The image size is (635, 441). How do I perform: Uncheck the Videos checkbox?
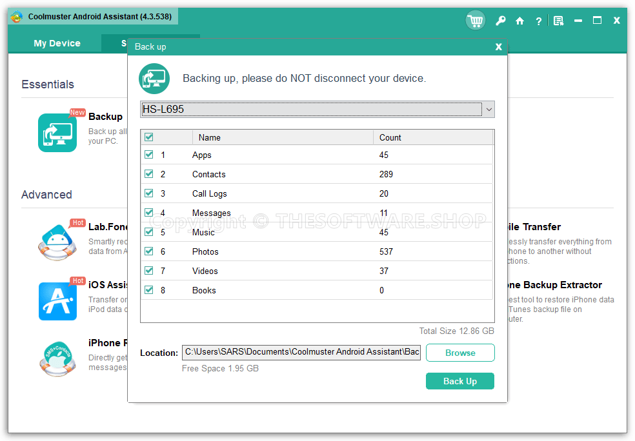[x=149, y=271]
